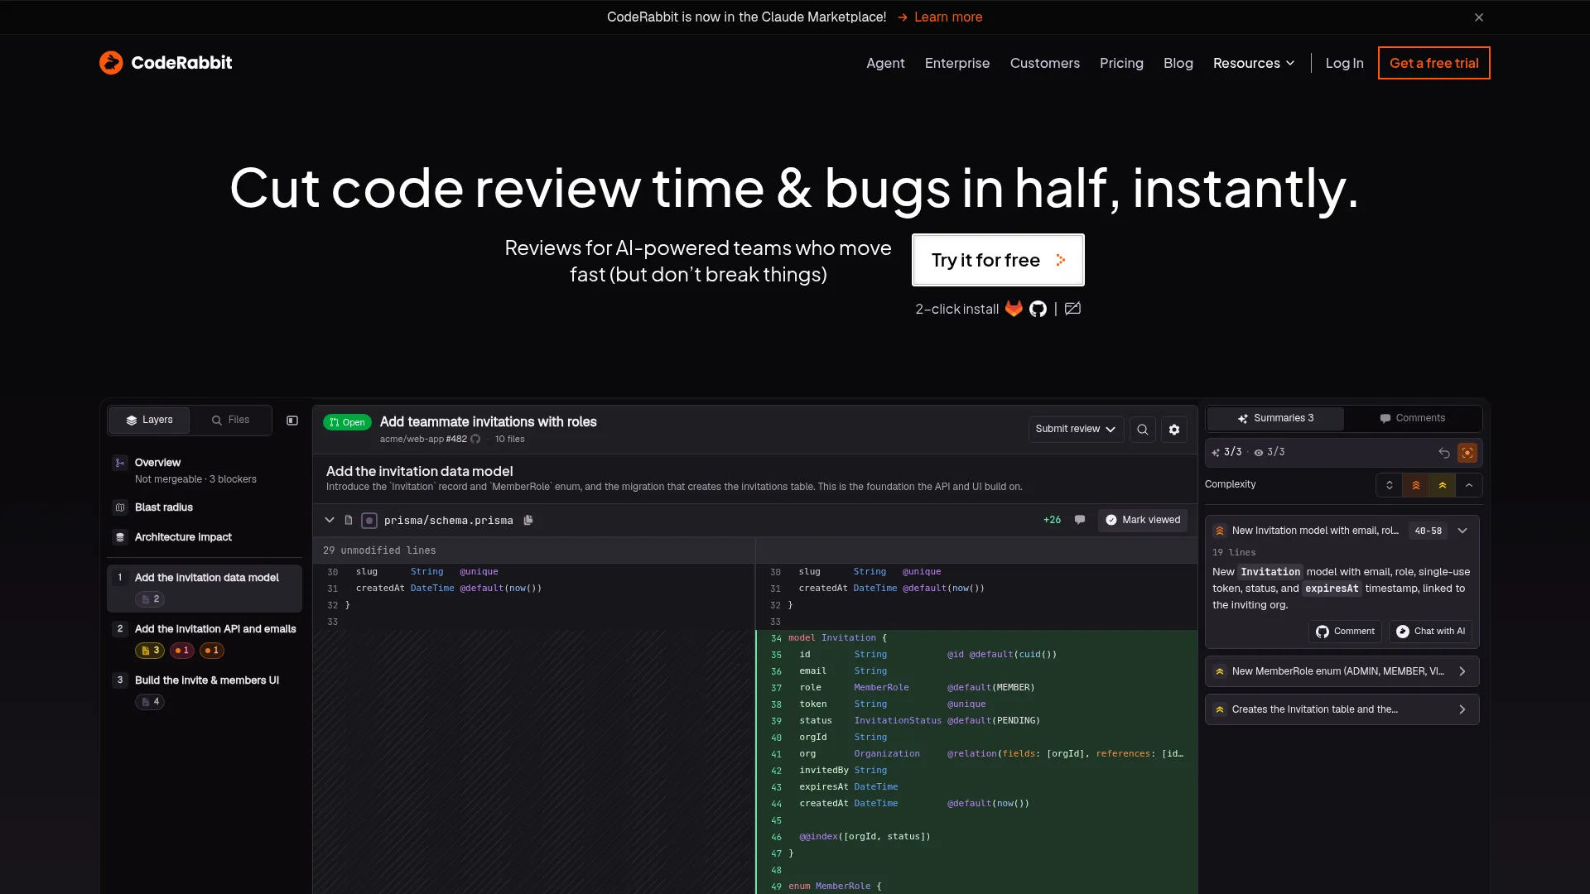The height and width of the screenshot is (894, 1590).
Task: Click the green Open status badge
Action: (347, 422)
